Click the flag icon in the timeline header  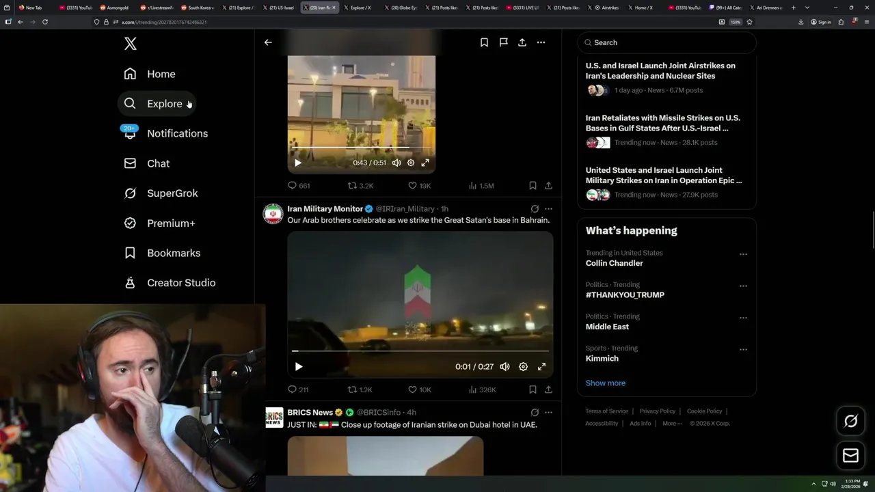point(503,42)
